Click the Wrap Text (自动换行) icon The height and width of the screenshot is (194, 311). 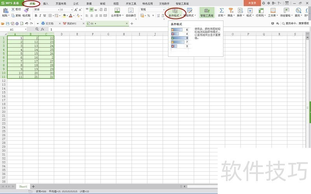click(x=131, y=10)
